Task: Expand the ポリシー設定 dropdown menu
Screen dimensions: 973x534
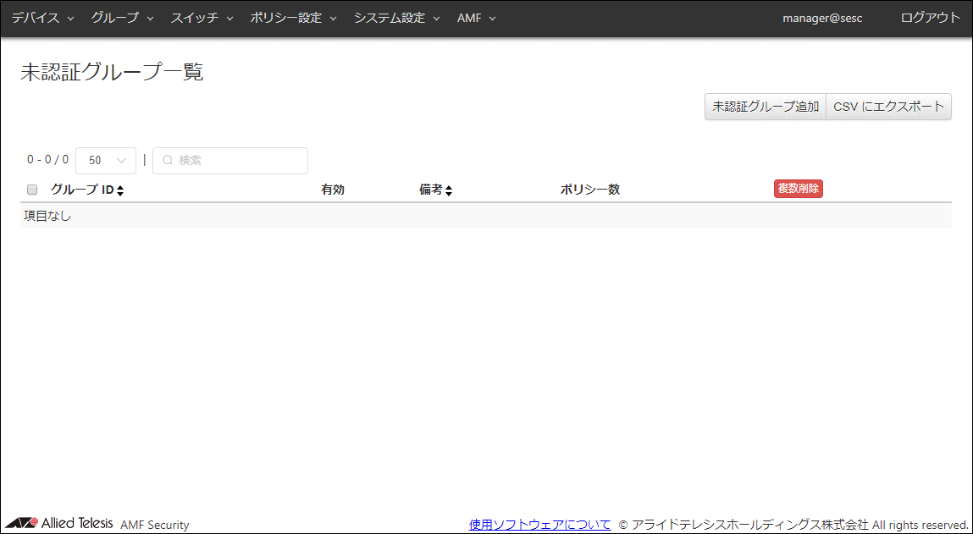Action: pyautogui.click(x=293, y=18)
